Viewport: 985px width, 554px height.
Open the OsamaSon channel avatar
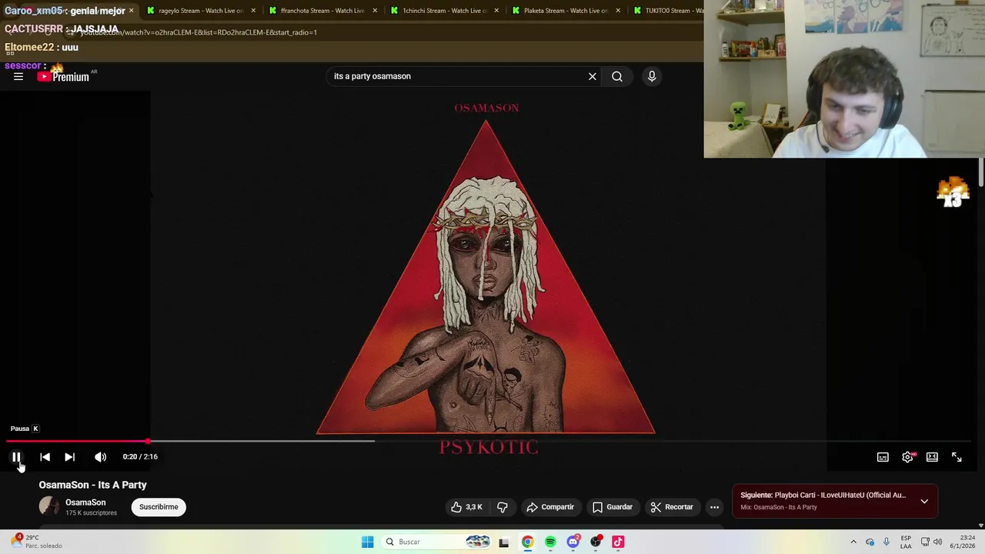coord(49,506)
